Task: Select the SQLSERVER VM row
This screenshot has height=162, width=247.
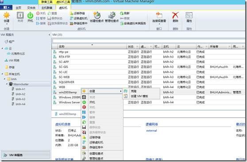Action: click(148, 82)
